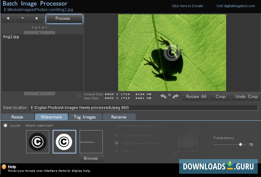
Task: Rotate image left with curved arrow
Action: 163,96
